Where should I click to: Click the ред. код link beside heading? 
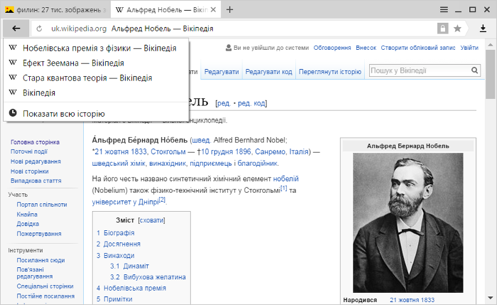pos(251,104)
